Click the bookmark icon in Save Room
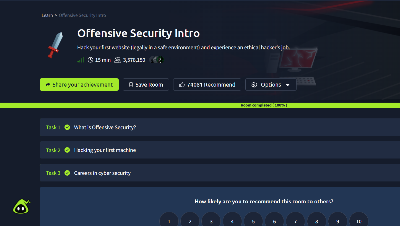This screenshot has width=400, height=226. click(131, 84)
